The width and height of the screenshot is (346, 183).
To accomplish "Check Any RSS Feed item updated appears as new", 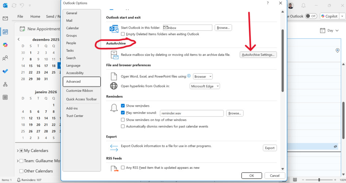I will 123,168.
